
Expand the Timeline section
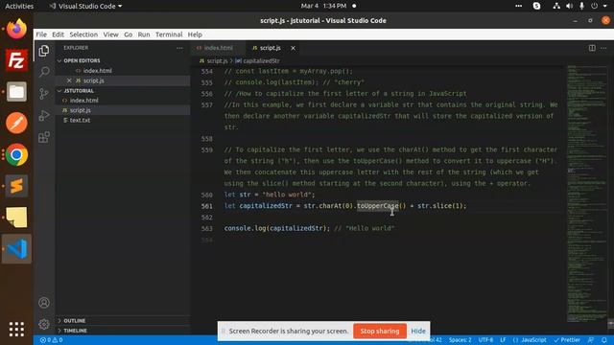[75, 331]
